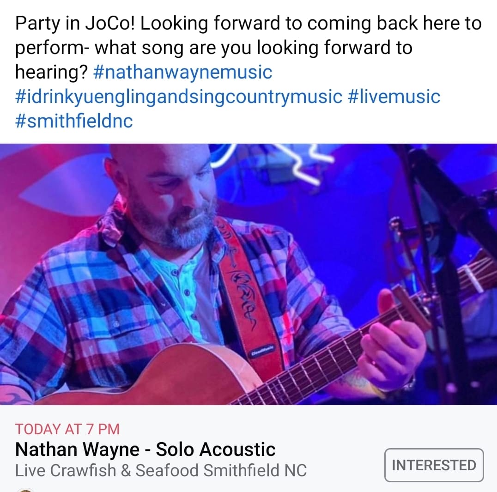Click the 'perform- what song' text line
Image resolution: width=497 pixels, height=492 pixels.
(x=214, y=48)
